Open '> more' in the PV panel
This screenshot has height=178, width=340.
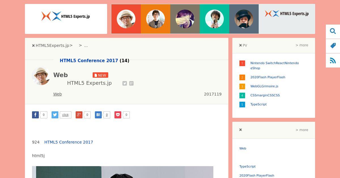pos(302,45)
